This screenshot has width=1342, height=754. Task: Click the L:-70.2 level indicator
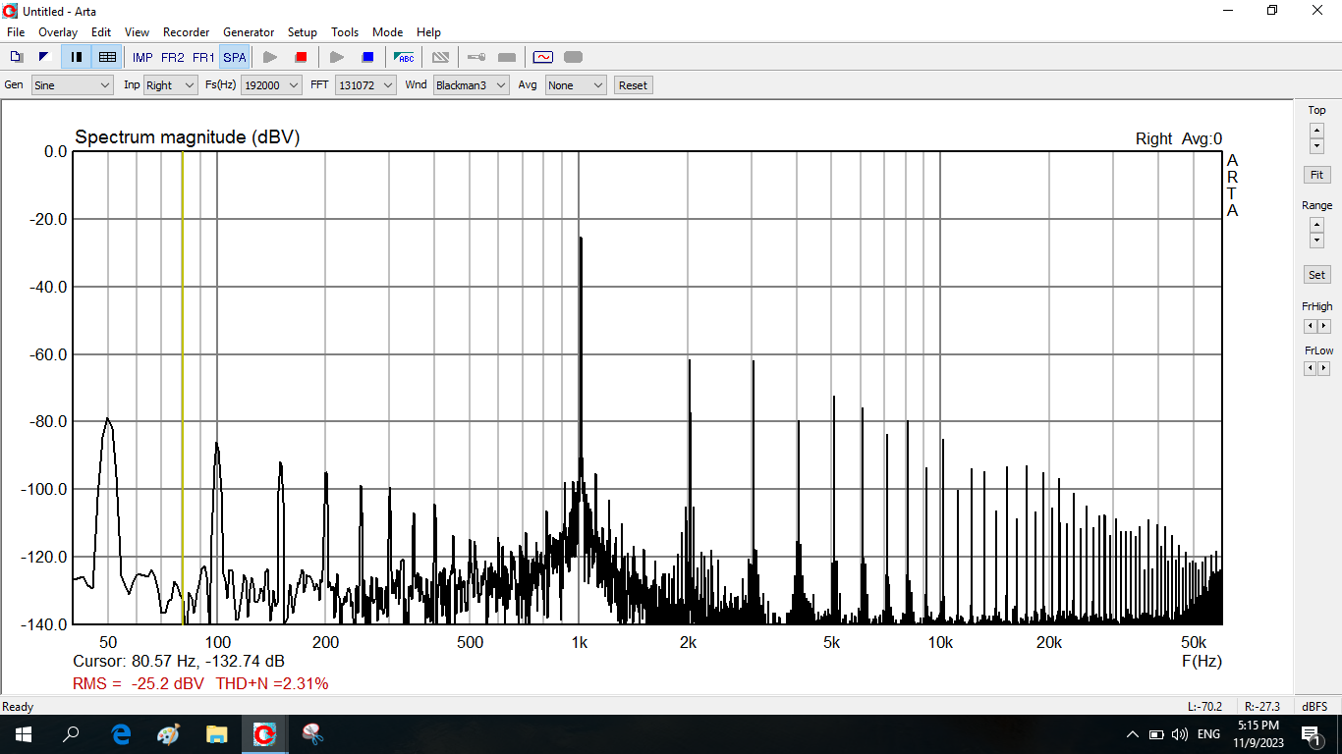point(1204,707)
